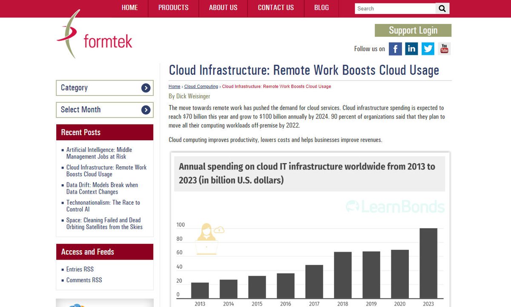Open the YouTube channel icon
Screen dimensions: 511x307
click(x=444, y=49)
